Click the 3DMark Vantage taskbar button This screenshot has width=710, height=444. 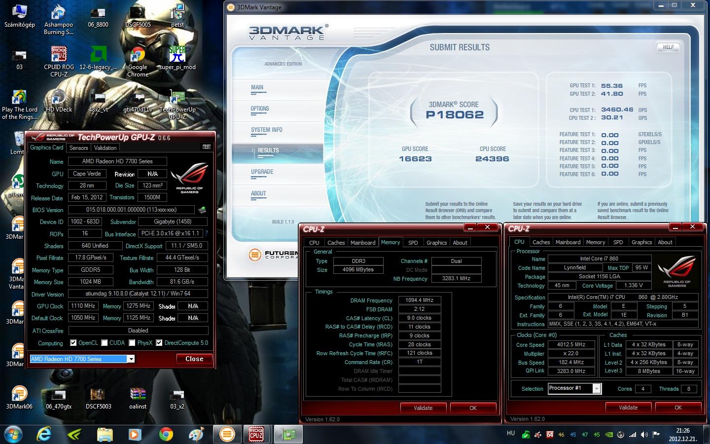pyautogui.click(x=227, y=434)
